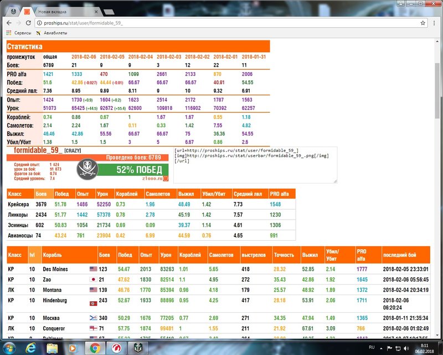Click the Windows Start button
The width and height of the screenshot is (443, 355).
tap(8, 348)
